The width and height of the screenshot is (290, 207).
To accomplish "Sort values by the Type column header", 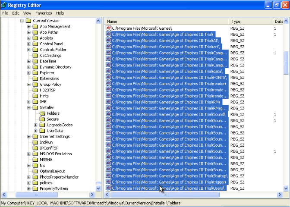I will pyautogui.click(x=250, y=22).
